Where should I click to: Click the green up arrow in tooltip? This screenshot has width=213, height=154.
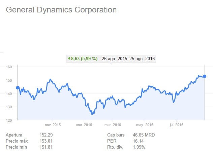(x=69, y=59)
